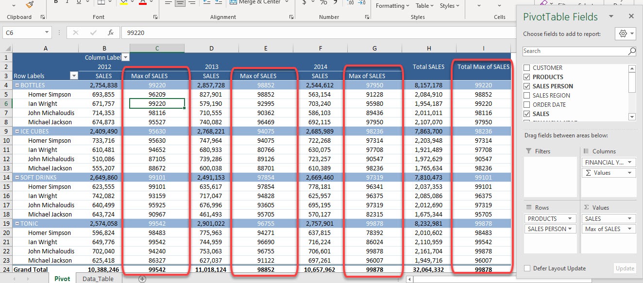Uncheck the SALES field checkbox
This screenshot has height=283, width=643.
click(x=527, y=114)
